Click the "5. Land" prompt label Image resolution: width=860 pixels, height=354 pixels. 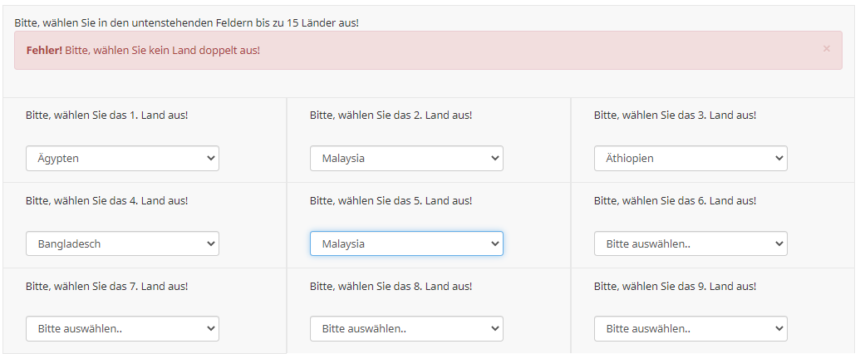(x=391, y=200)
